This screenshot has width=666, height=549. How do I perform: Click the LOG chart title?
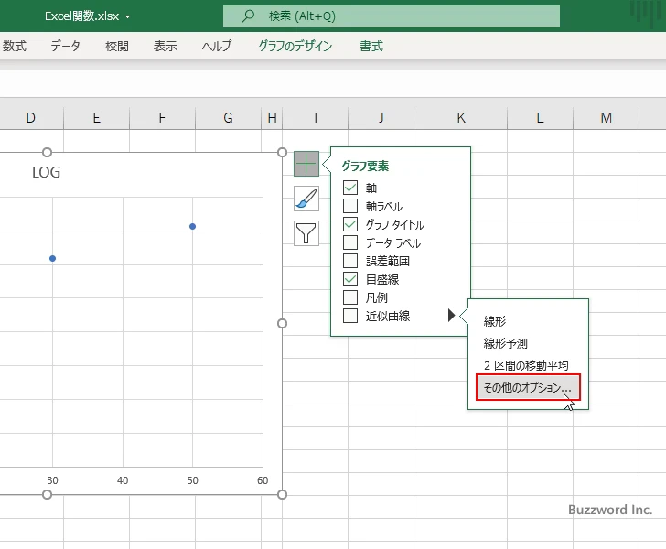tap(47, 172)
